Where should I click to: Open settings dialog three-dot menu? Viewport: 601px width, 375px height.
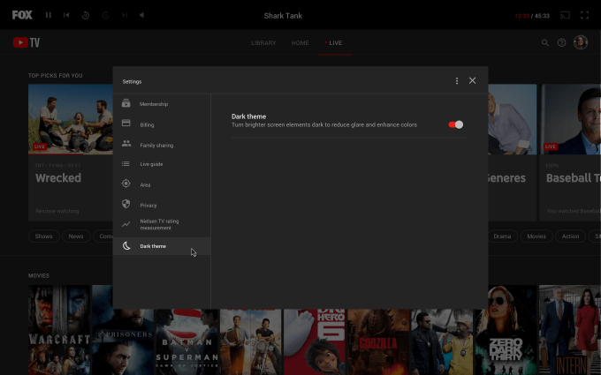tap(457, 81)
